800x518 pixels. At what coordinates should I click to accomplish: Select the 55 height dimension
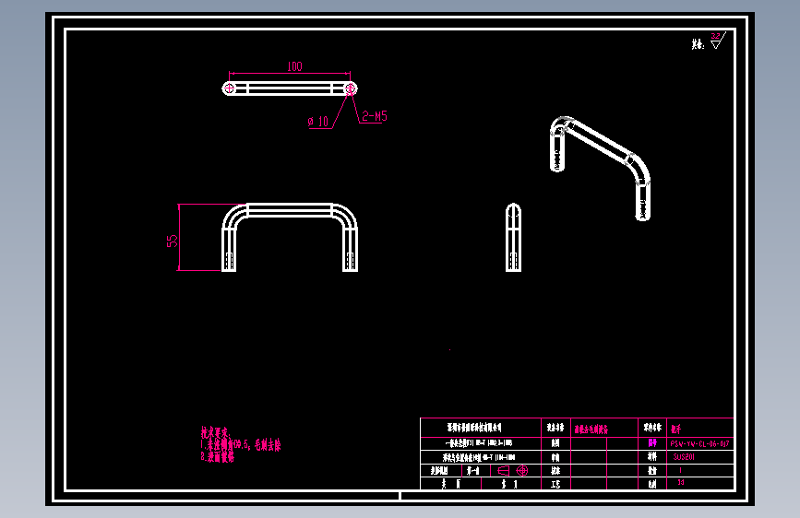[173, 241]
